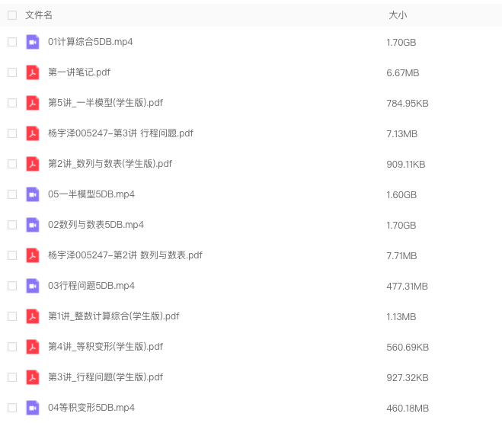502x423 pixels.
Task: Click the video icon for 03行程问题5DB.mp4
Action: coord(32,286)
